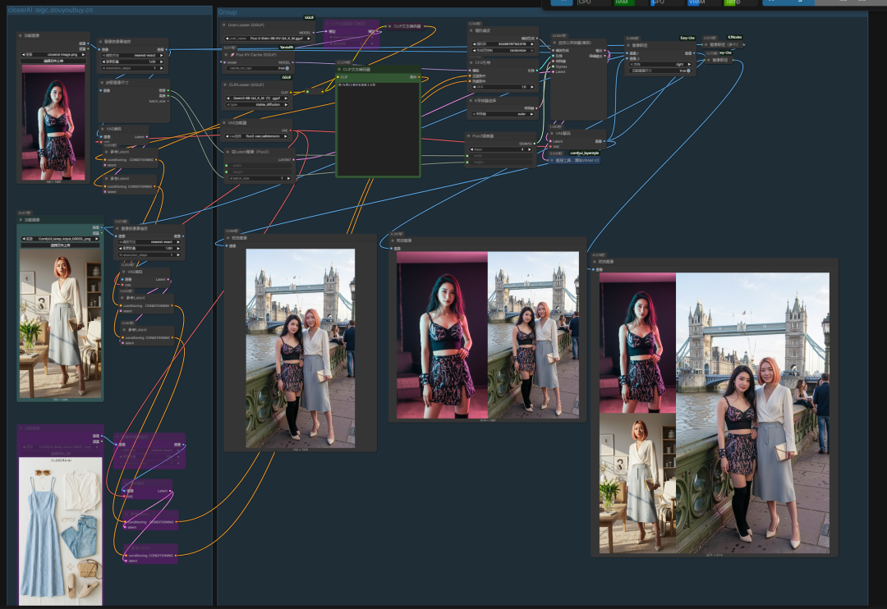Click the GGUF badge above CLIPLoader node
887x609 pixels.
[x=287, y=77]
